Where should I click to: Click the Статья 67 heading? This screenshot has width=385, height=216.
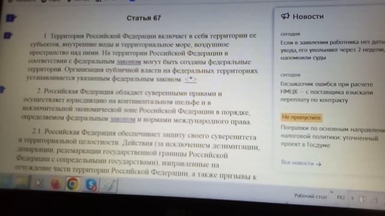144,18
